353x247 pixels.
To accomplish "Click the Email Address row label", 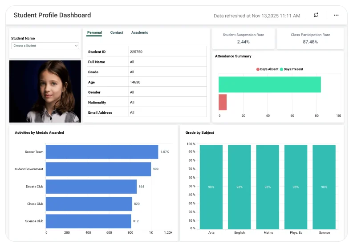I will pyautogui.click(x=100, y=112).
